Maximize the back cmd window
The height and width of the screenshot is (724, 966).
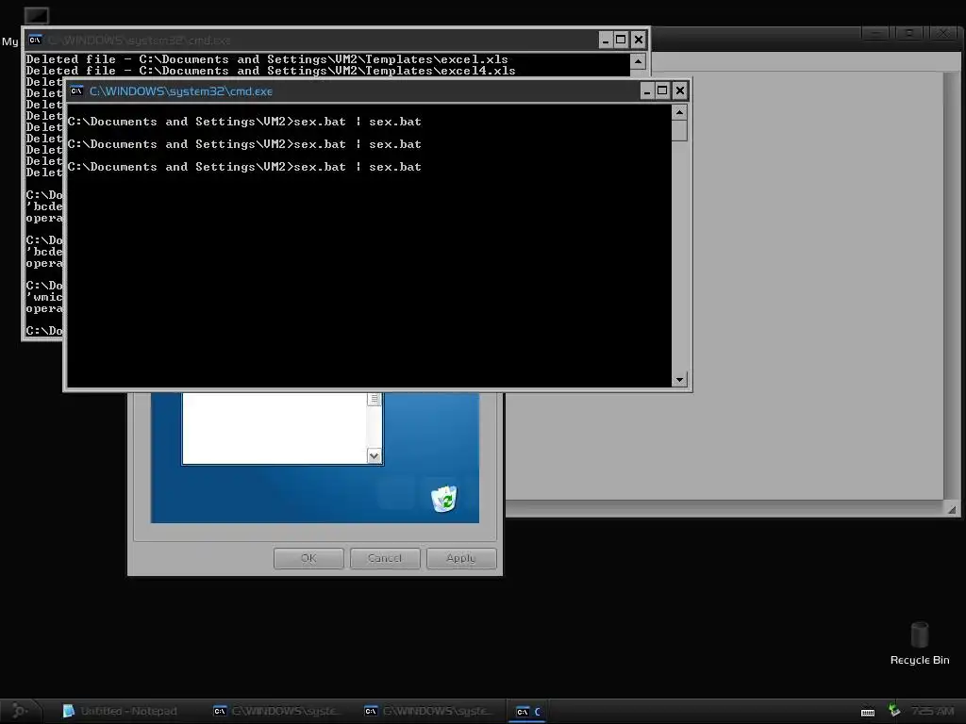click(x=622, y=40)
